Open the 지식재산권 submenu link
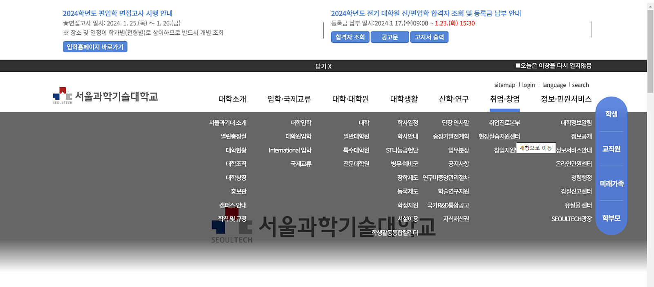The image size is (654, 287). [456, 219]
